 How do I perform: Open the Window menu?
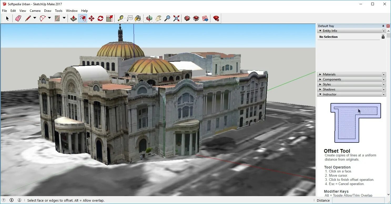point(72,11)
